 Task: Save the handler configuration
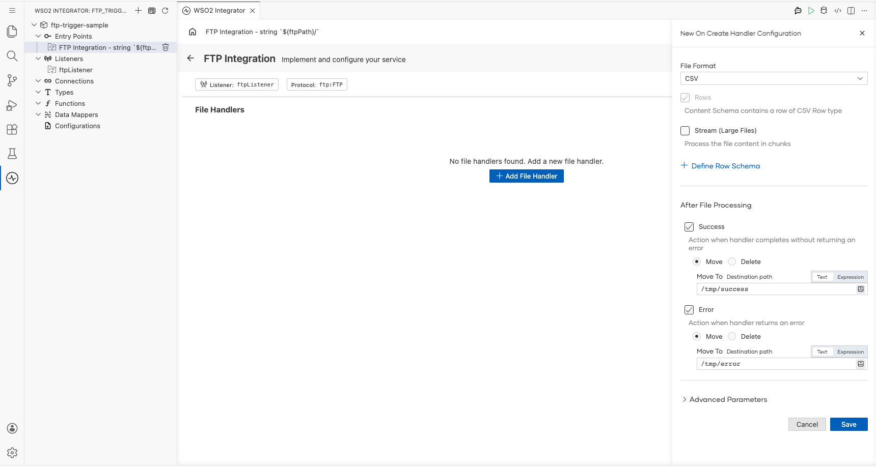848,424
